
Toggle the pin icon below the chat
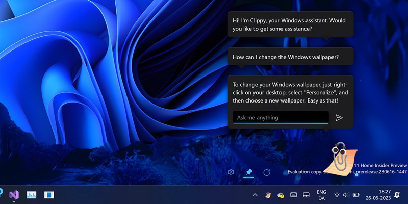[249, 172]
